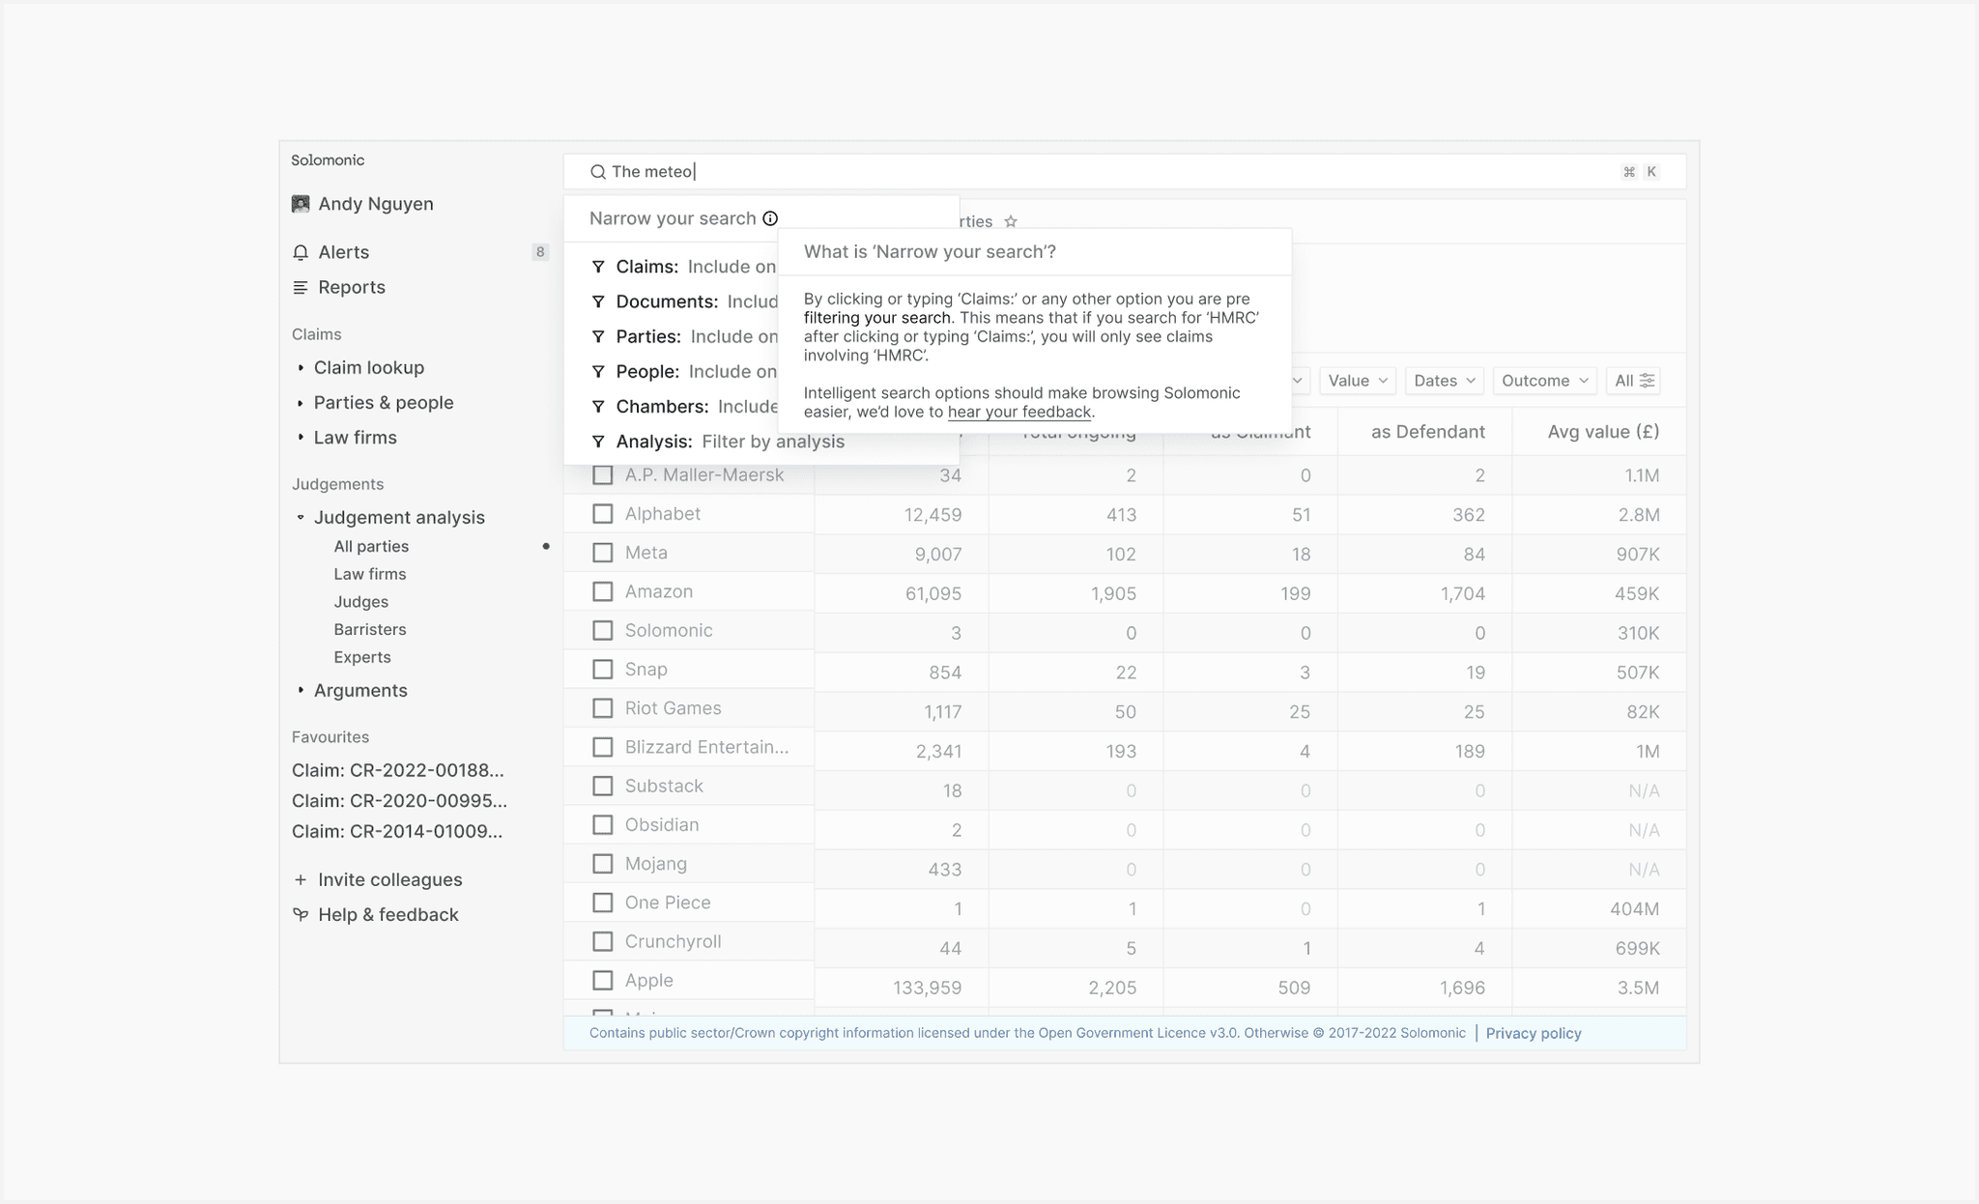Open the Value filter dropdown
Viewport: 1979px width, 1204px height.
[x=1358, y=381]
